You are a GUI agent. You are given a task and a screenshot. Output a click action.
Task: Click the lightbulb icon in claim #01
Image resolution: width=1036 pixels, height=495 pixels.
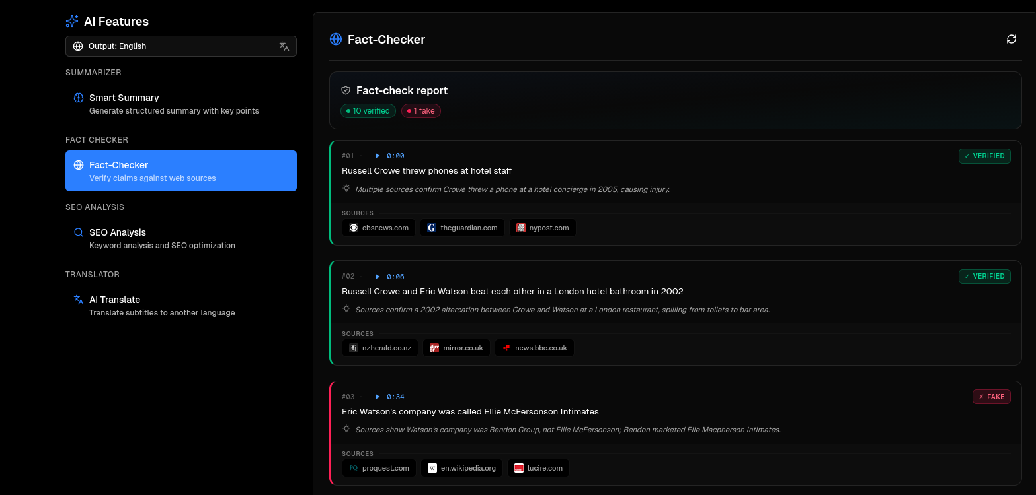(x=346, y=189)
